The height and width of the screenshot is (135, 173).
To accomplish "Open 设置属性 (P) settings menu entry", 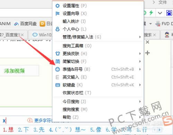I will (98, 6).
